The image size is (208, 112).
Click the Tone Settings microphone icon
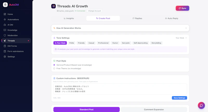coord(54,38)
